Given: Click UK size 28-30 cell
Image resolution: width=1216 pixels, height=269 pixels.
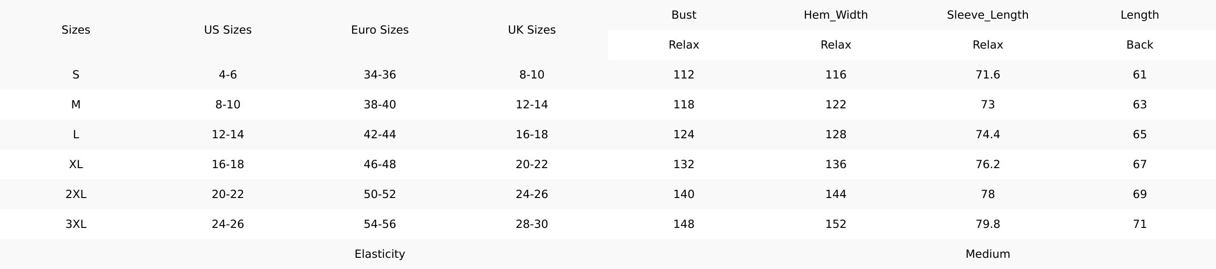Looking at the screenshot, I should coord(531,224).
